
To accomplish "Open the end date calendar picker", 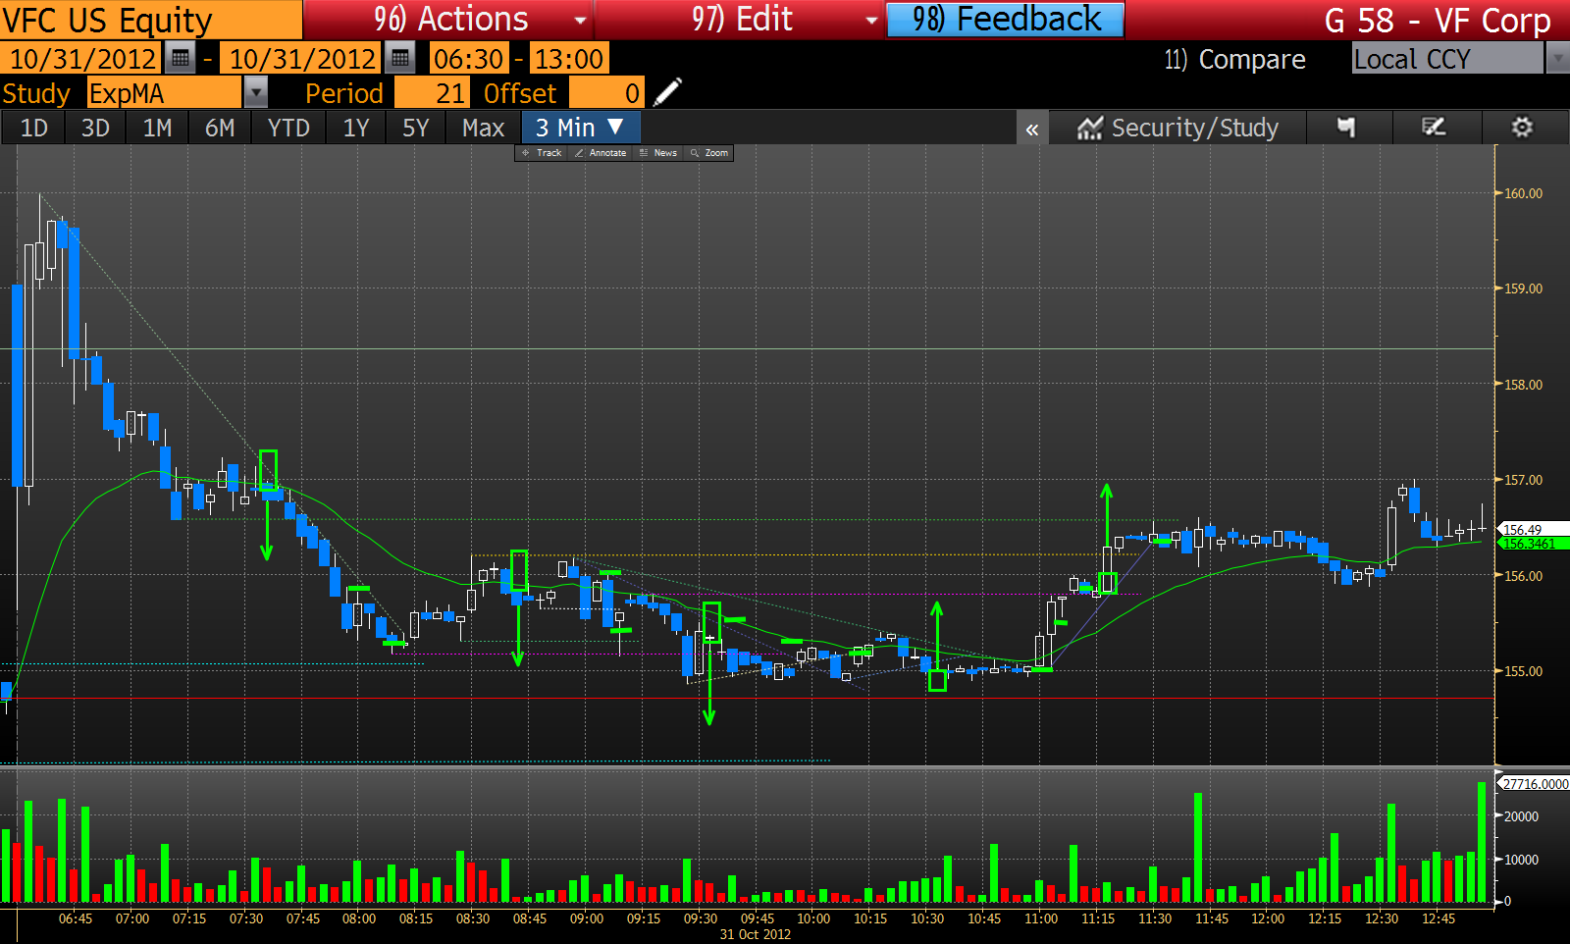I will [x=399, y=59].
